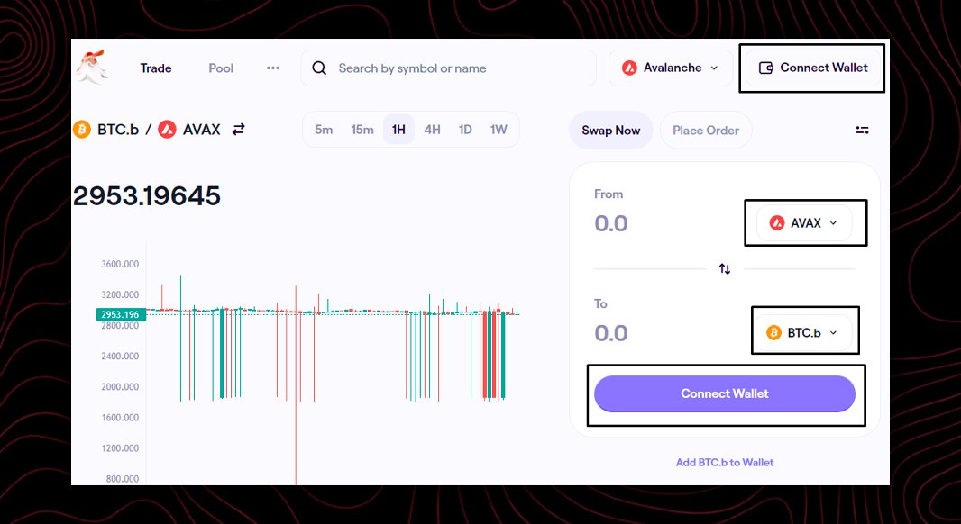Open the swap settings sliders icon
This screenshot has height=524, width=961.
(x=863, y=130)
